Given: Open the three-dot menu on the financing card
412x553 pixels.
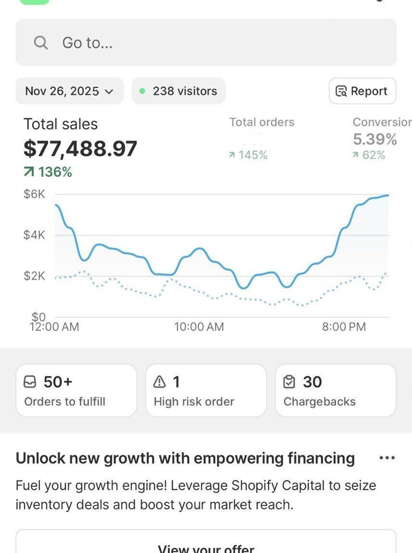Looking at the screenshot, I should [x=387, y=458].
